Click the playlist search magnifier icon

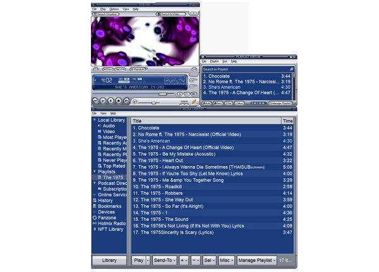(x=291, y=69)
